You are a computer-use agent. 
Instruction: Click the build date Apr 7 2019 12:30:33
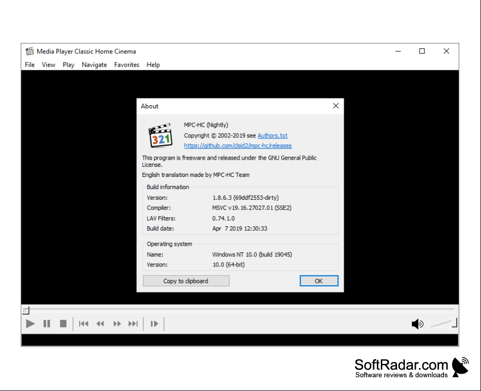(x=239, y=228)
